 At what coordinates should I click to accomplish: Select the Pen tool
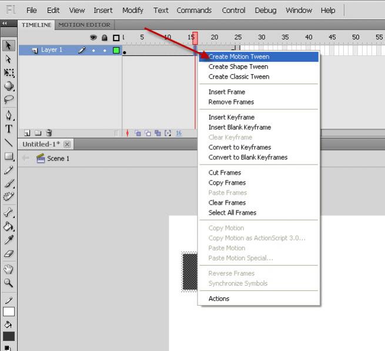point(9,115)
